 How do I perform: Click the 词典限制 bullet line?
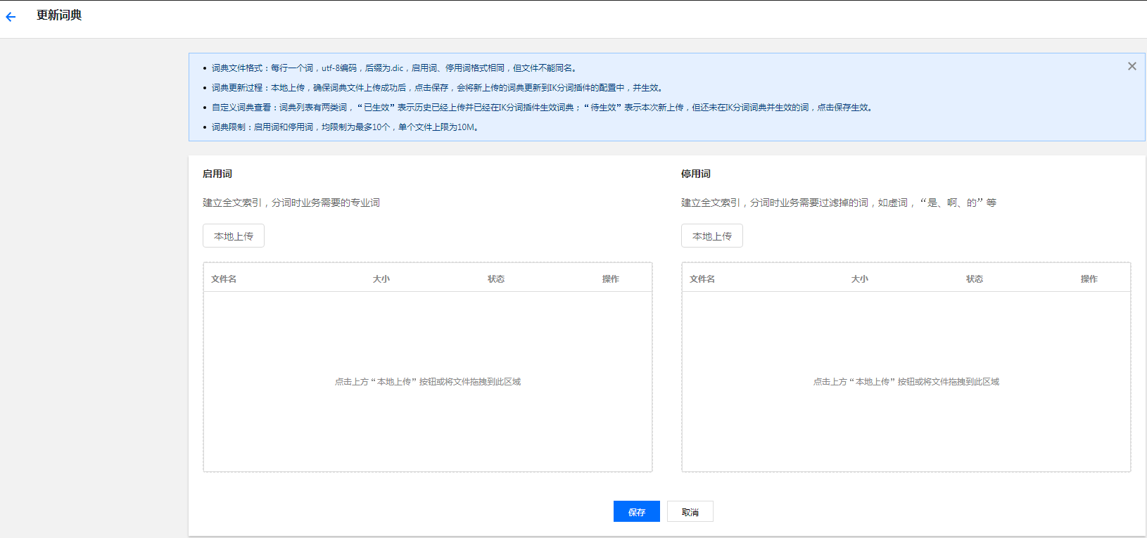tap(346, 127)
